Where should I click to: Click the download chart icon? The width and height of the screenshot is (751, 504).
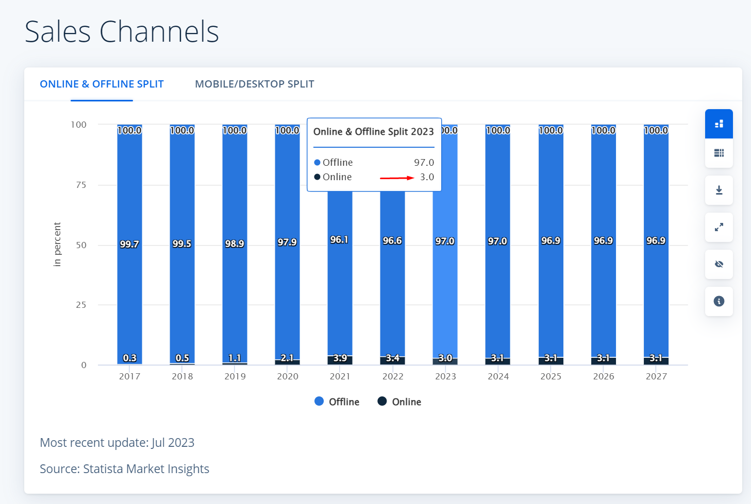click(x=719, y=190)
